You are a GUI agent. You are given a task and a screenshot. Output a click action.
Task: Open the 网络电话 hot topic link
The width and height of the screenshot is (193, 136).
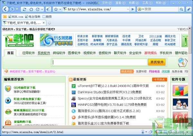click(154, 72)
